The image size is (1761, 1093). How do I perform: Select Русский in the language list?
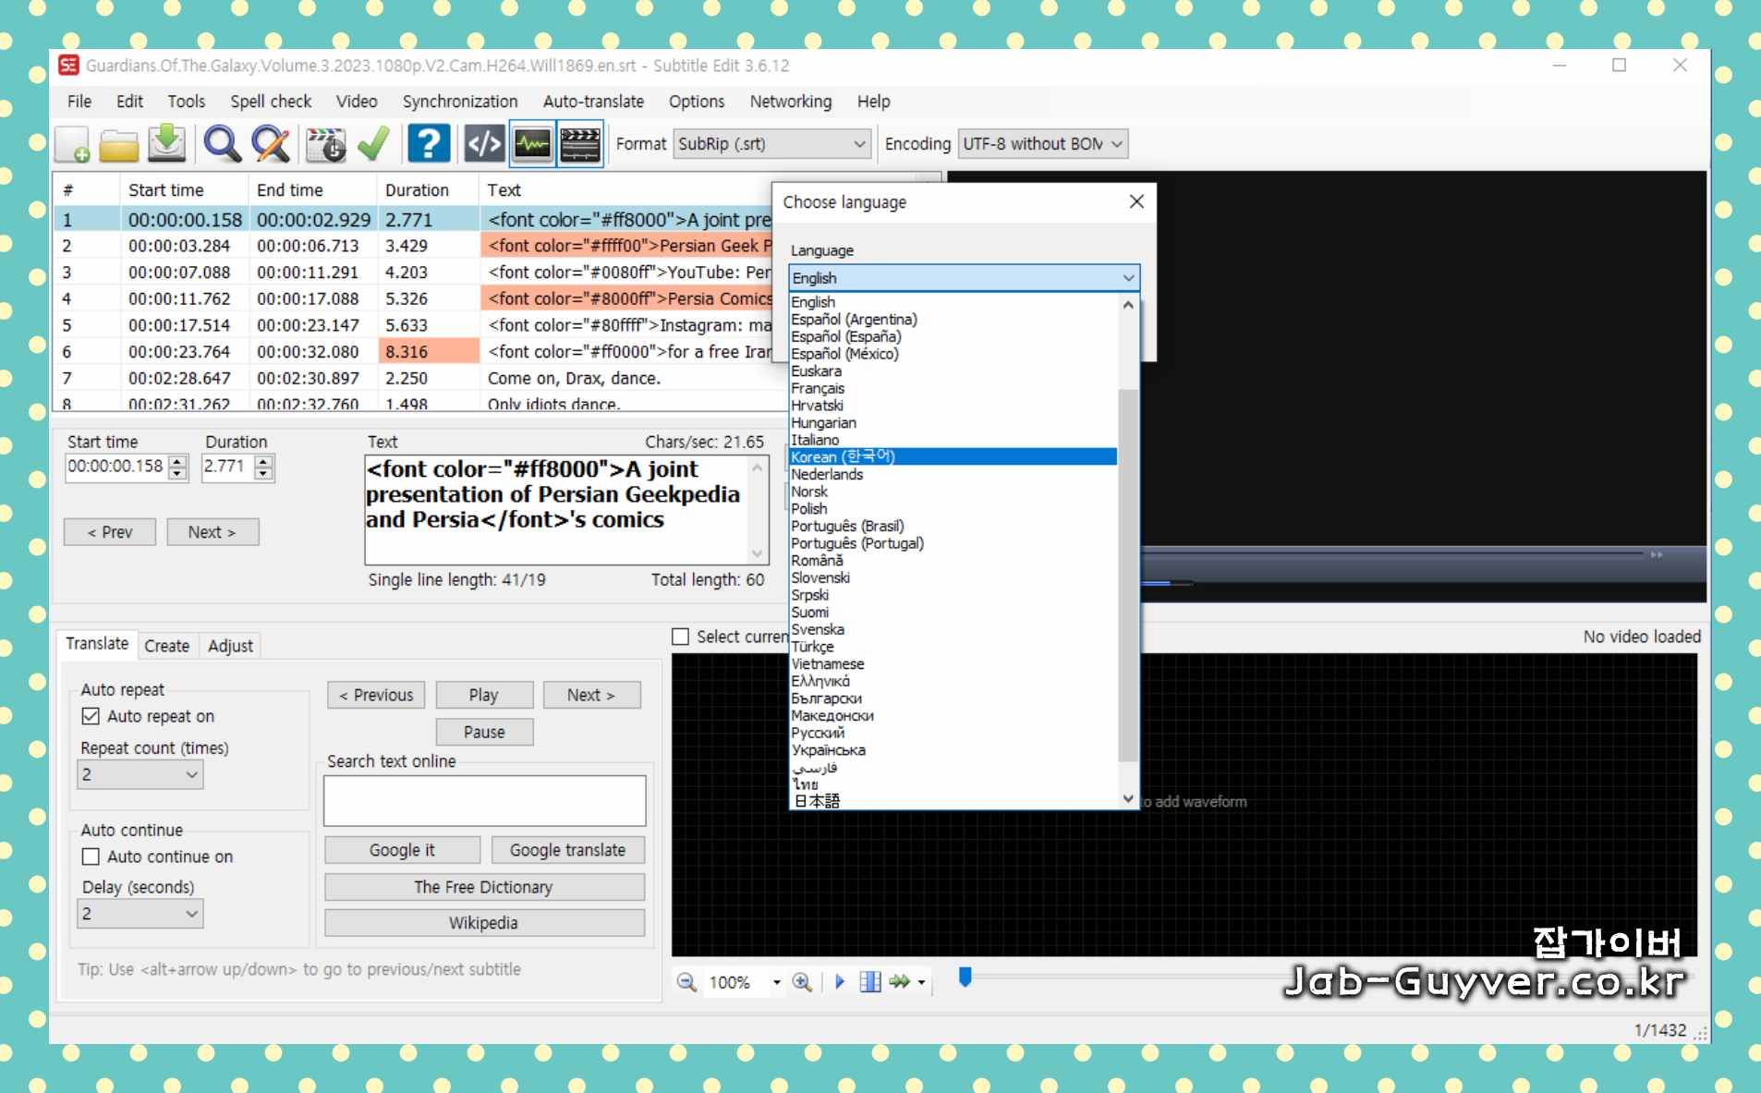coord(953,733)
